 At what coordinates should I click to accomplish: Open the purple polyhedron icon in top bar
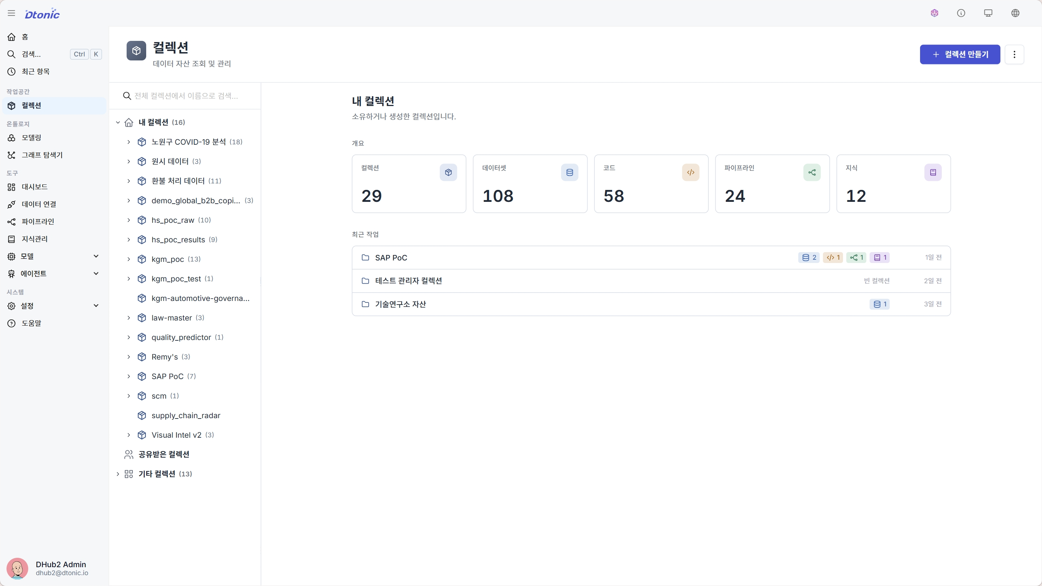pos(935,13)
